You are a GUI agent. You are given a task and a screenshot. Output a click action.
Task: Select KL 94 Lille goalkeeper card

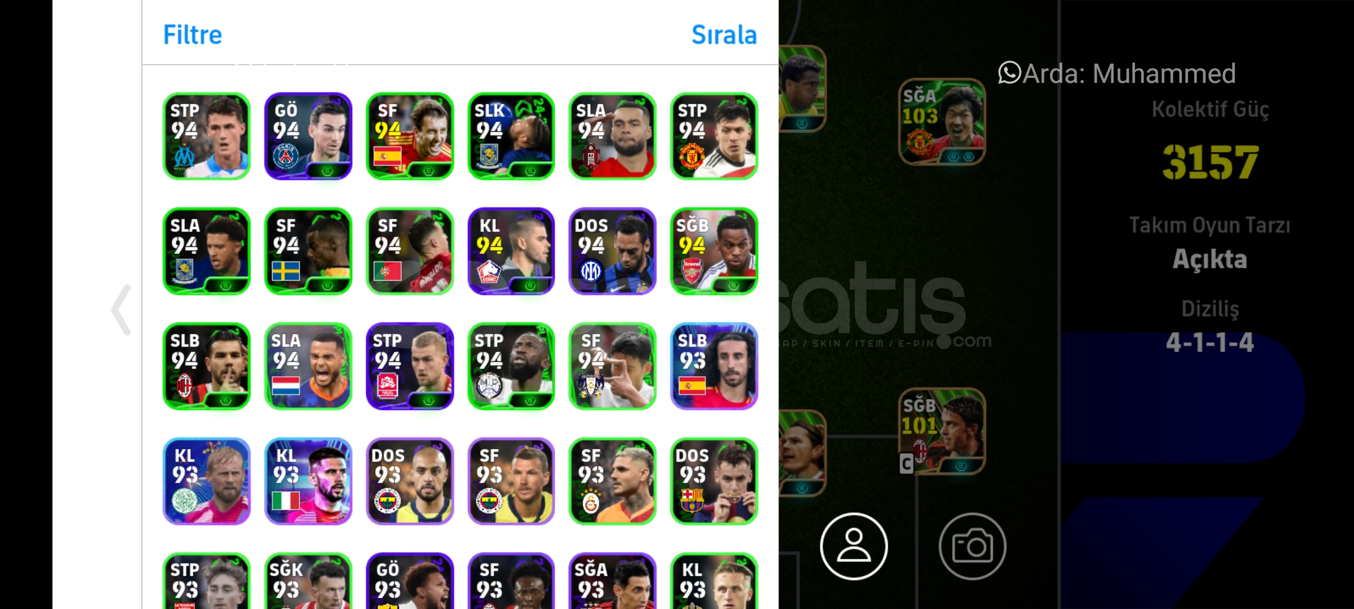pos(511,251)
